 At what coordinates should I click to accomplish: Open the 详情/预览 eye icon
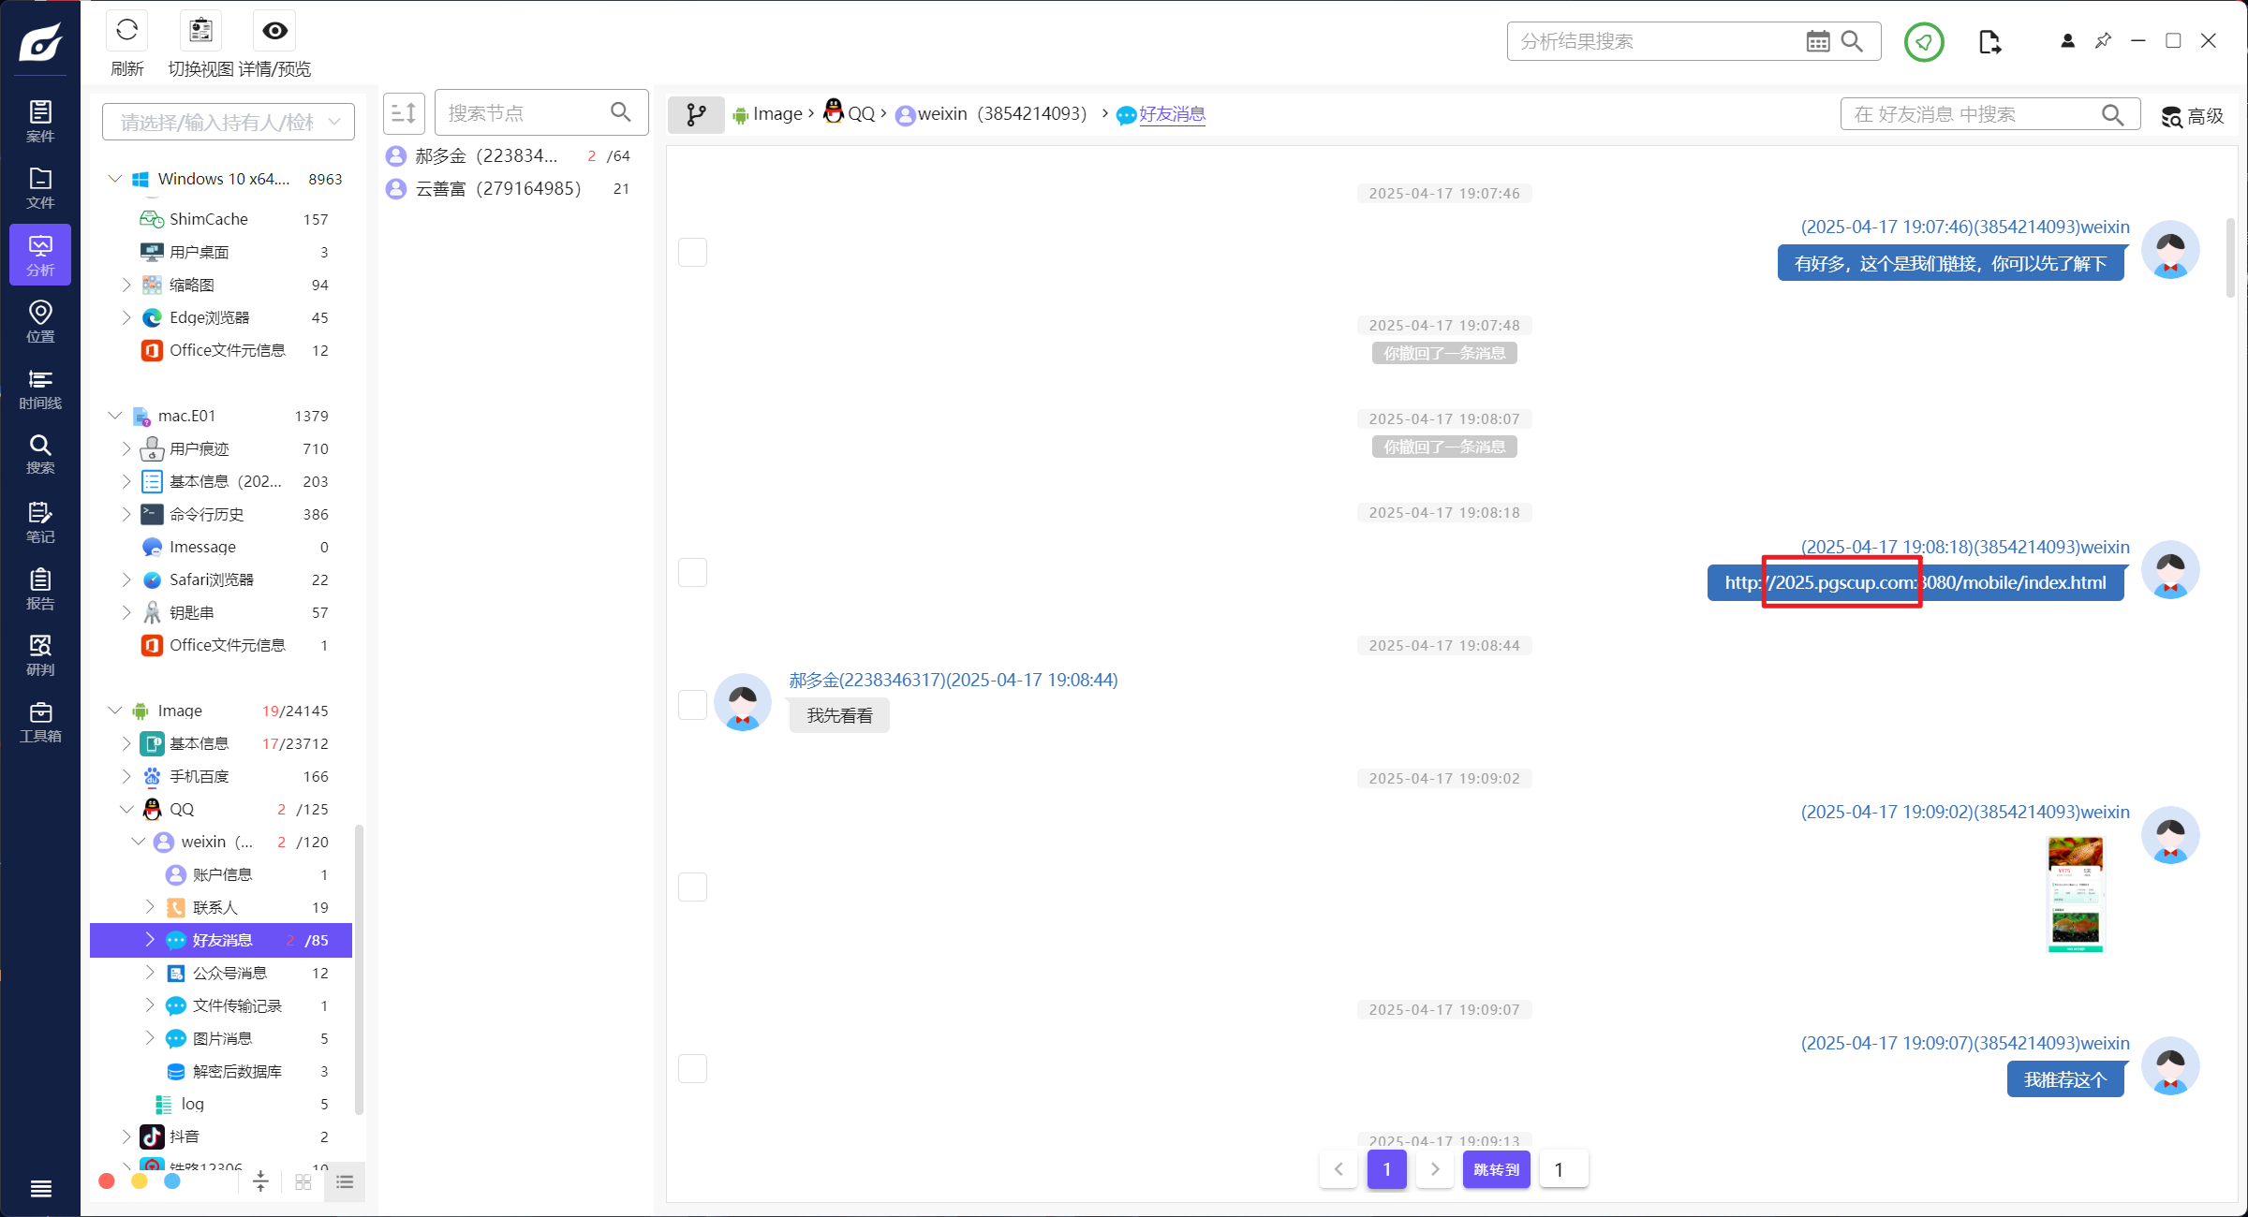(274, 32)
